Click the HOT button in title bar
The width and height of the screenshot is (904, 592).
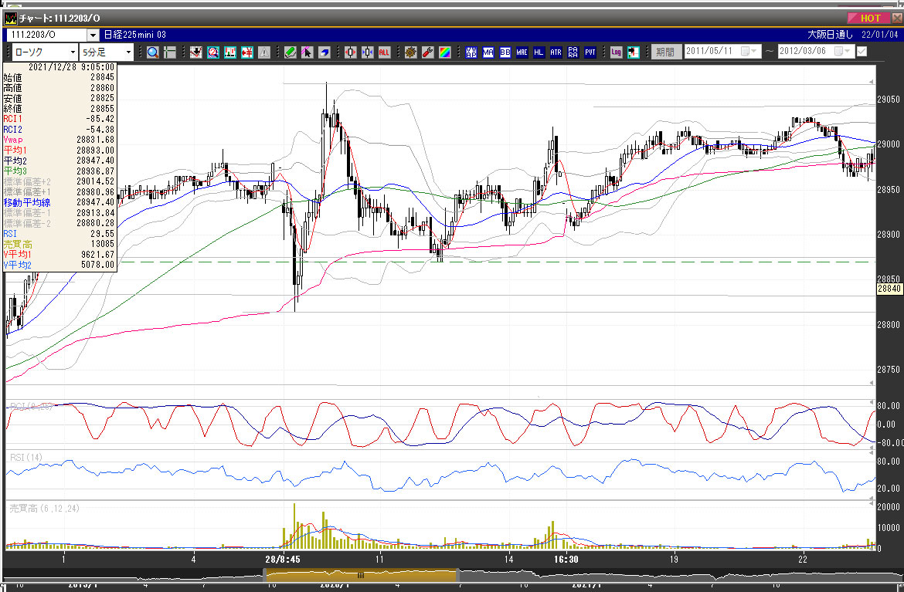(x=869, y=18)
